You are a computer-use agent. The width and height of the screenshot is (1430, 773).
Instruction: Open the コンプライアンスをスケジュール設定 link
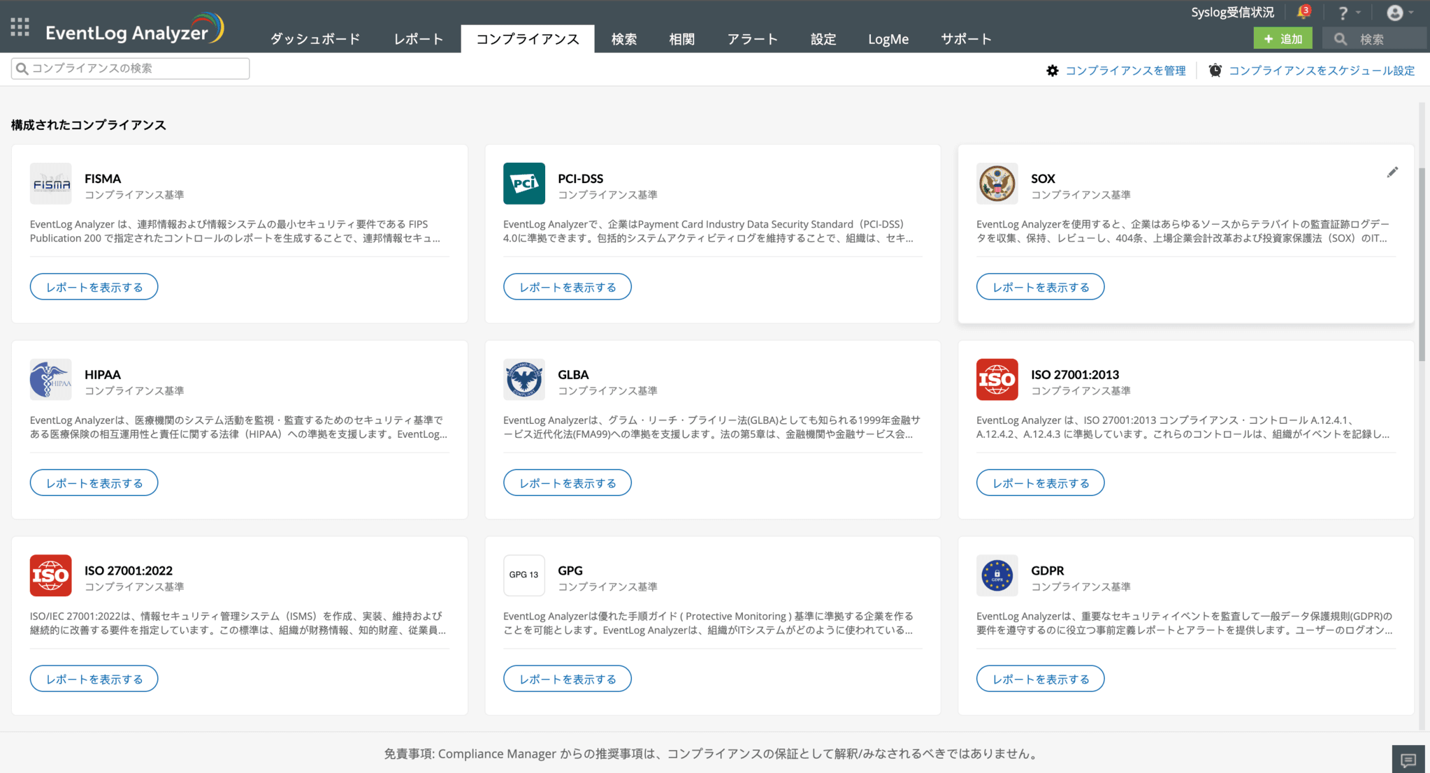[x=1321, y=71]
